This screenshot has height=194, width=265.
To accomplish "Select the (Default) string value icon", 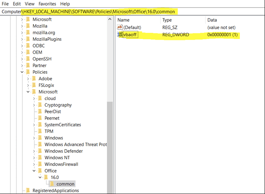I will pyautogui.click(x=120, y=27).
